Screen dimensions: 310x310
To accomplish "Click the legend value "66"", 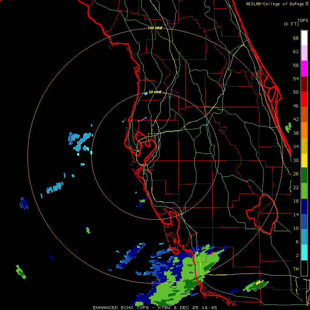I will click(x=296, y=38).
